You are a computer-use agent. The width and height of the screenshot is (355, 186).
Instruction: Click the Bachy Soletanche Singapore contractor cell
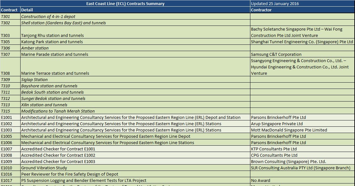[x=303, y=32]
